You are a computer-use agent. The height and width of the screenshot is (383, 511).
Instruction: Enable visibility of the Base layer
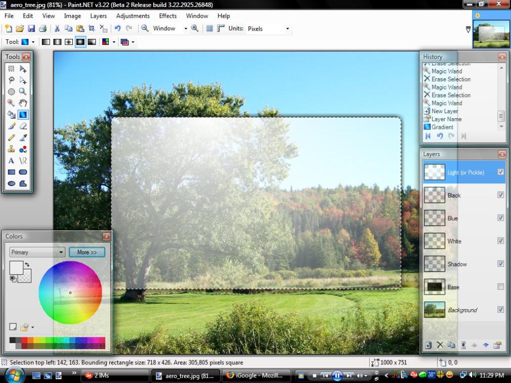click(x=500, y=287)
